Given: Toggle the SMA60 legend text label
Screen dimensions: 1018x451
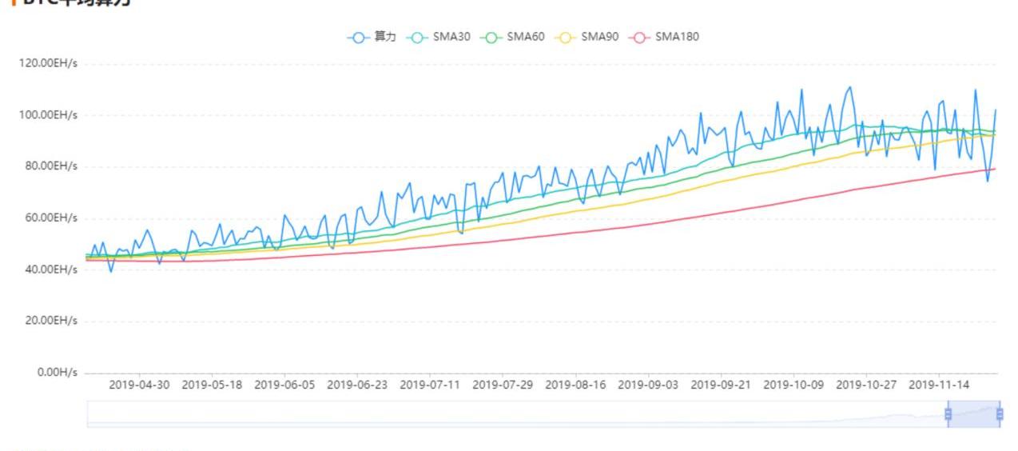Looking at the screenshot, I should [526, 37].
